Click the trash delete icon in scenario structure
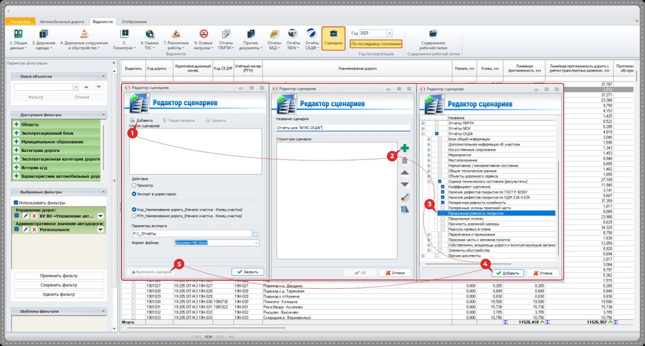Viewport: 645px width, 346px height. click(x=405, y=161)
